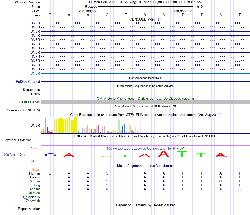Click the "X_tropicalis" alignment row label
The width and height of the screenshot is (250, 215).
(x=31, y=197)
